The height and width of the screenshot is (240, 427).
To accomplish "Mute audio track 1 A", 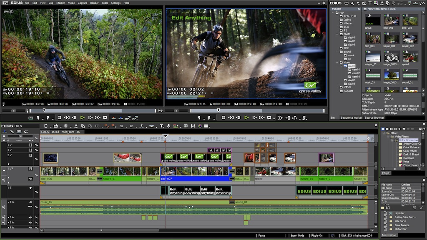I will point(30,202).
